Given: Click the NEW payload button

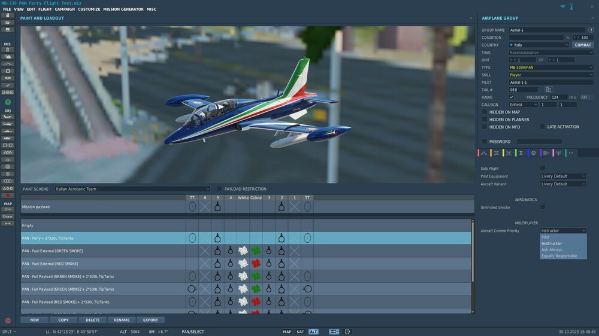Looking at the screenshot, I should (34, 320).
